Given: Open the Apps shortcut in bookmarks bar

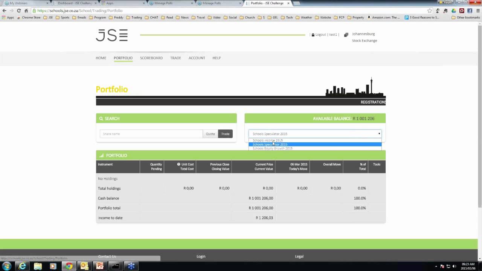Looking at the screenshot, I should click(x=8, y=17).
